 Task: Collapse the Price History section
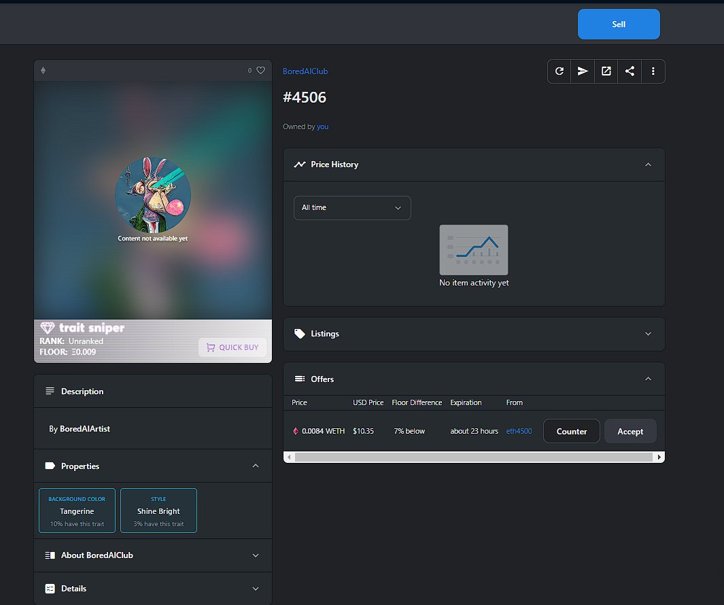[x=649, y=165]
